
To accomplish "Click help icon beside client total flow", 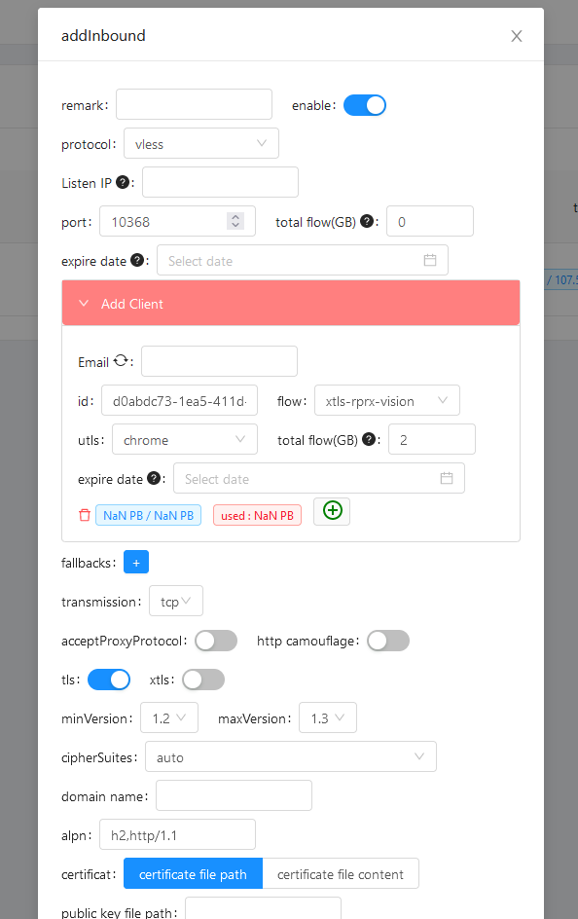I will [x=369, y=439].
